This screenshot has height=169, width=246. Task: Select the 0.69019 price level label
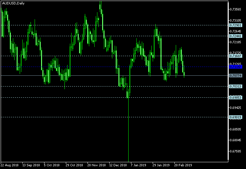[235, 117]
